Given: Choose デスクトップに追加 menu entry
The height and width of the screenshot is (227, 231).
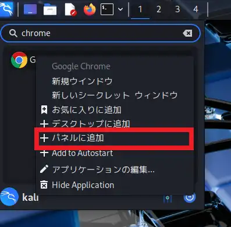Looking at the screenshot, I should (115, 123).
